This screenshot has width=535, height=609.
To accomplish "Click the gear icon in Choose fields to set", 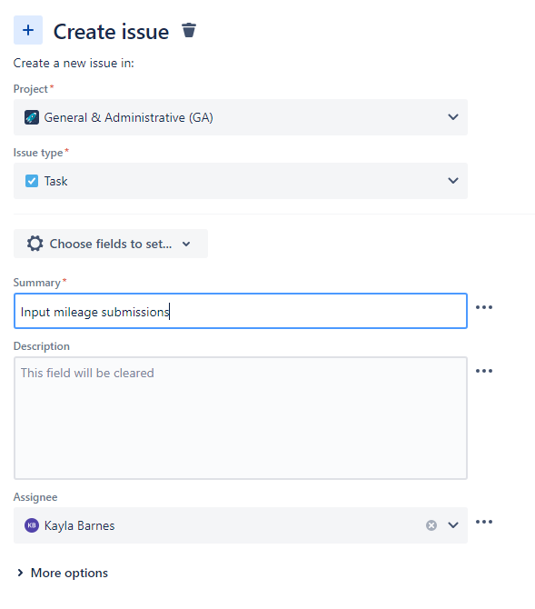I will point(35,244).
